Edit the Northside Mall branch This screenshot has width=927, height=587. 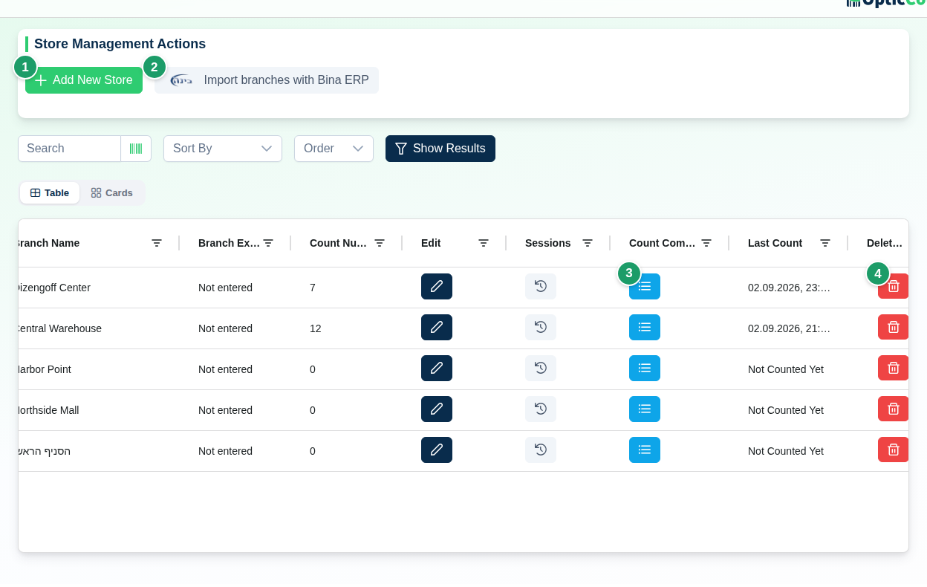tap(437, 409)
